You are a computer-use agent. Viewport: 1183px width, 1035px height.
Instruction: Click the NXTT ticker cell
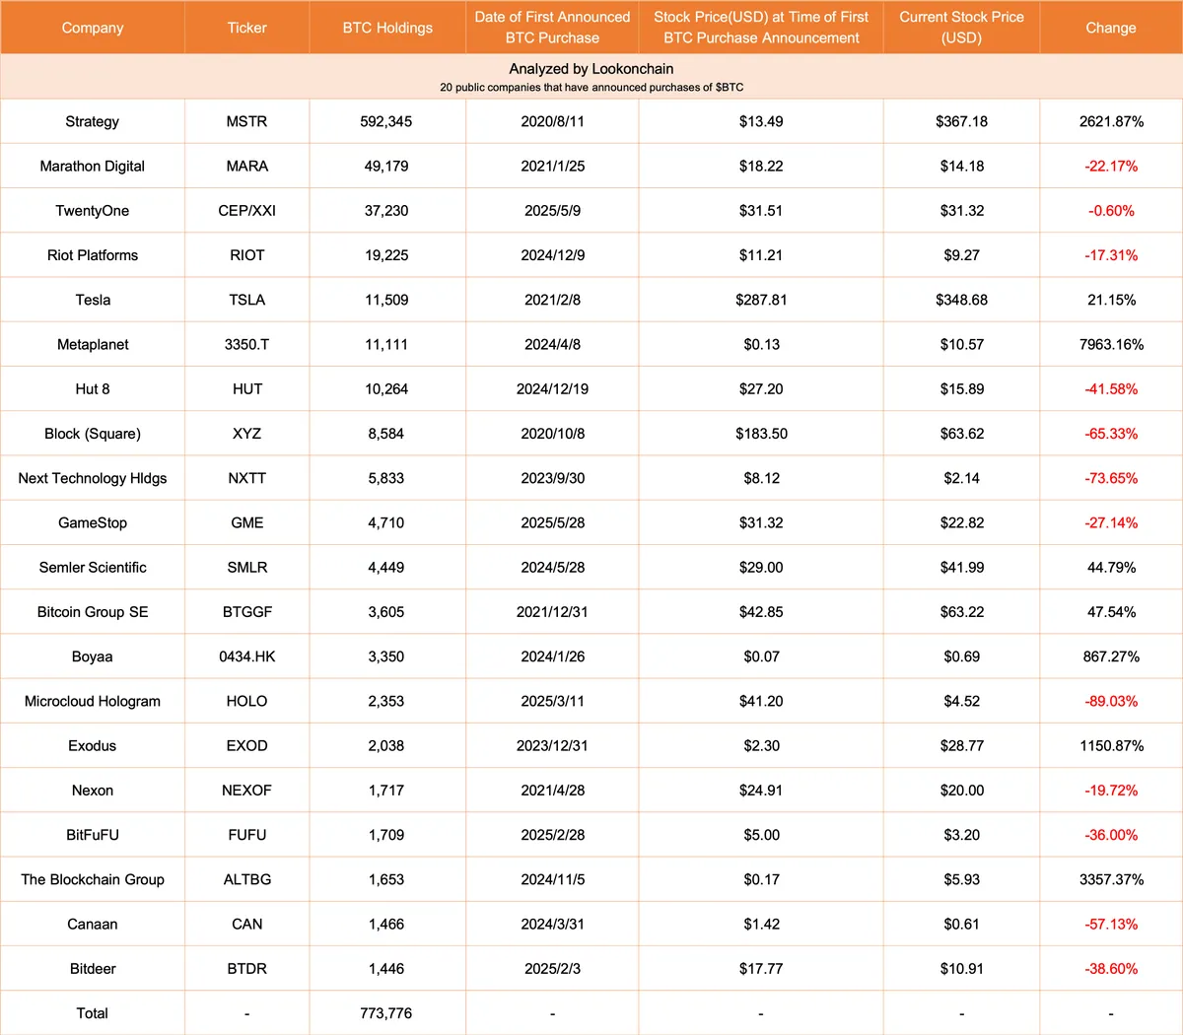pos(246,478)
